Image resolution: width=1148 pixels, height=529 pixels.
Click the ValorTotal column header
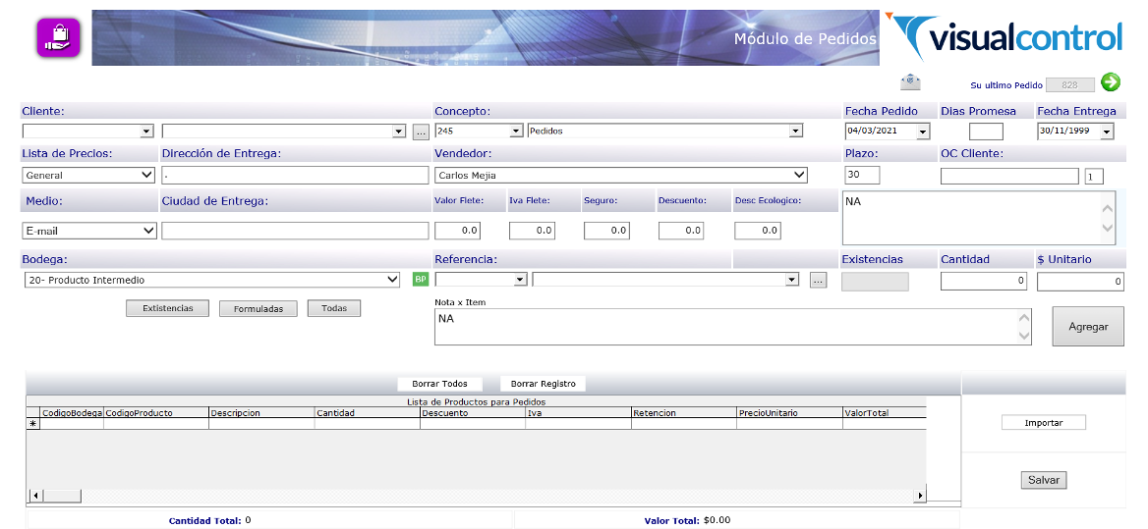[x=885, y=413]
